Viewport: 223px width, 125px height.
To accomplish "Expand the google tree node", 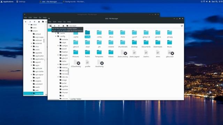I will tap(58, 55).
